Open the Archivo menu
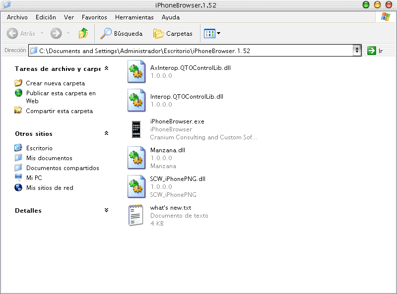 17,17
